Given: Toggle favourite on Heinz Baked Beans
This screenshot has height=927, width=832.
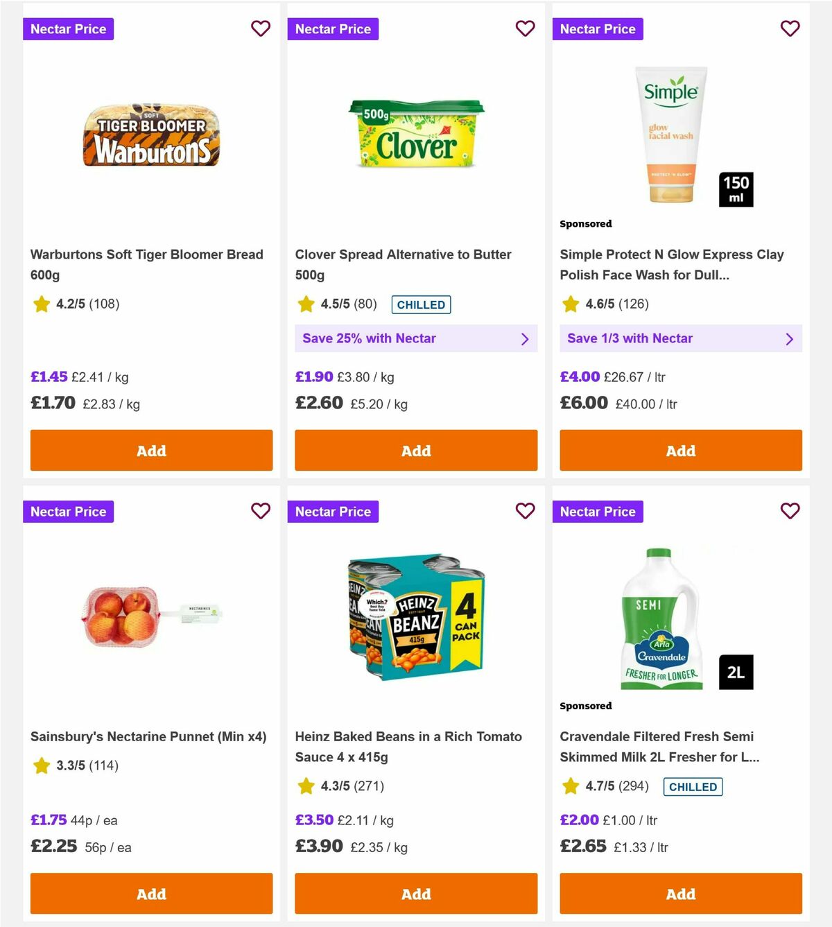Looking at the screenshot, I should pos(526,511).
